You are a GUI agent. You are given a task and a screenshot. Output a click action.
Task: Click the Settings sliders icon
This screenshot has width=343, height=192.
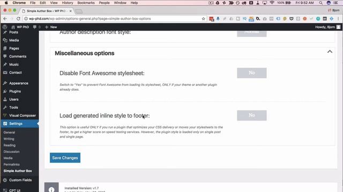5,123
